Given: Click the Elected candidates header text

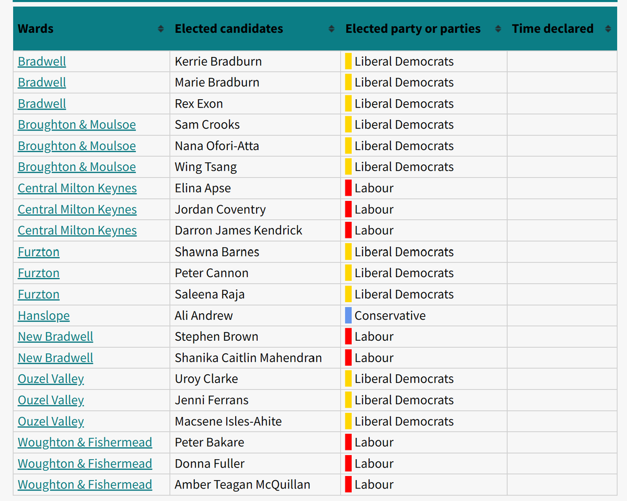Looking at the screenshot, I should pos(229,29).
